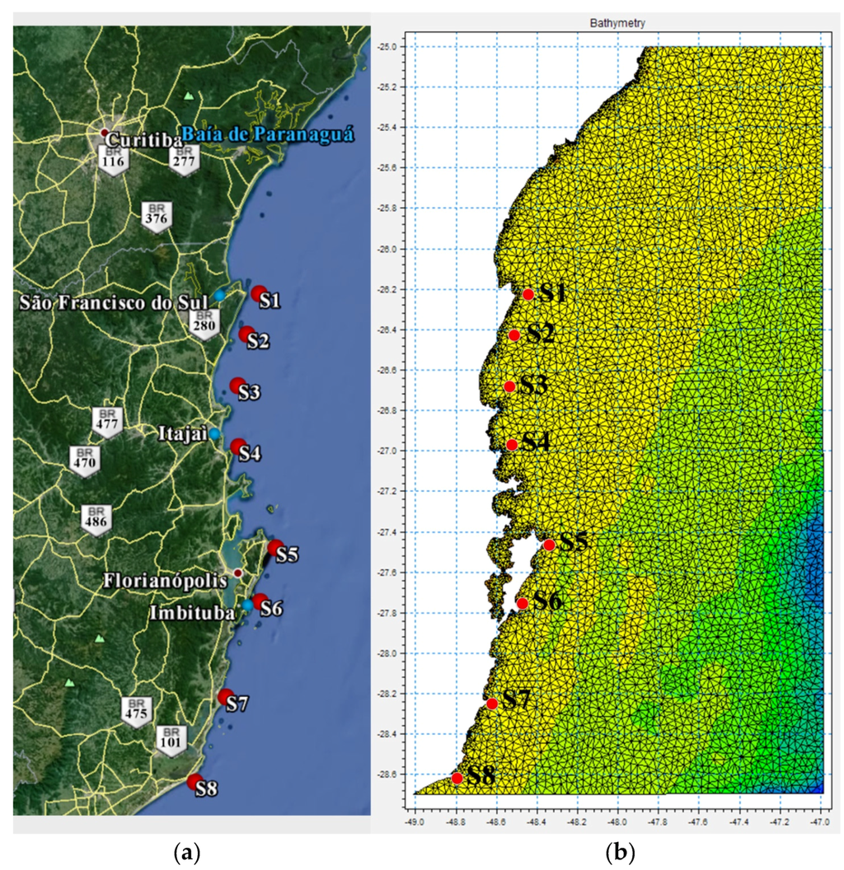The width and height of the screenshot is (844, 870).
Task: Click the BR 376 highway shield
Action: (x=156, y=213)
